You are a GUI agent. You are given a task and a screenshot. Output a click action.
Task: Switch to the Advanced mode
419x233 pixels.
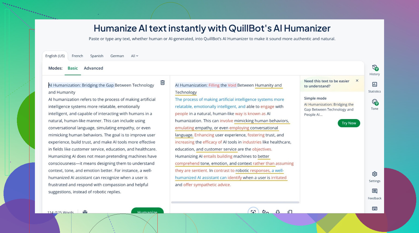(93, 68)
